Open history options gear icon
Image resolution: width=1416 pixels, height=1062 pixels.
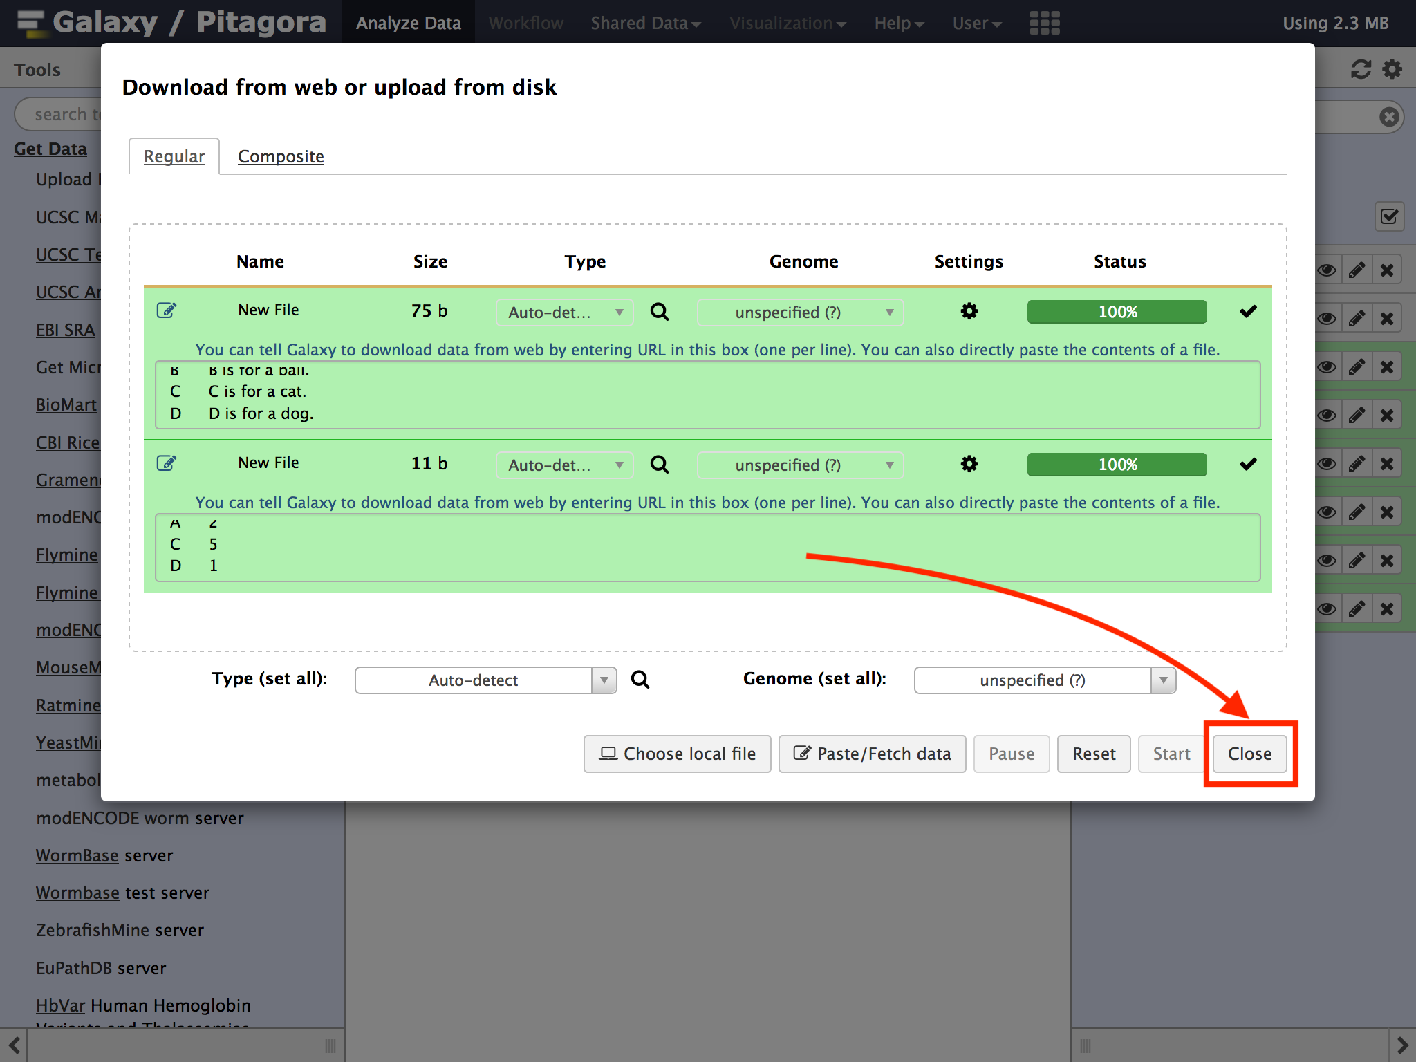1392,69
